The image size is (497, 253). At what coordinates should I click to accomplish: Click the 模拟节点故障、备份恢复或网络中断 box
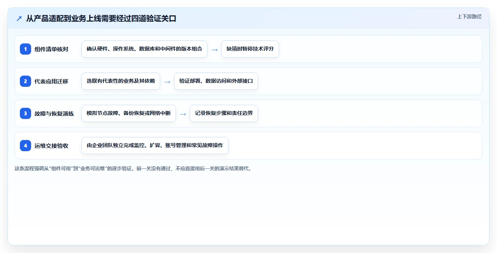click(x=129, y=113)
